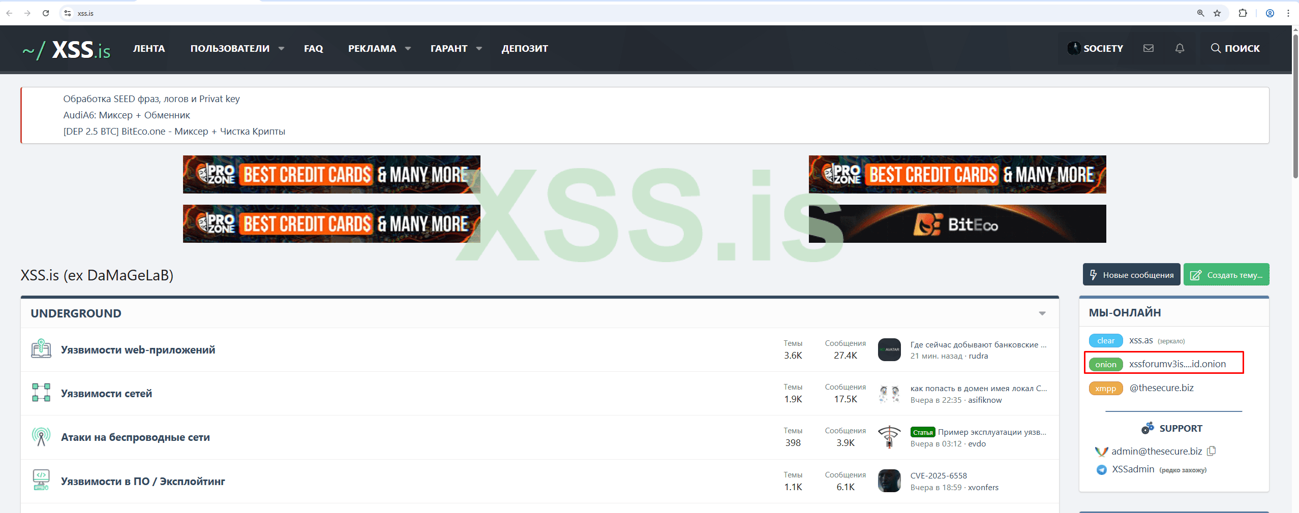Viewport: 1299px width, 513px height.
Task: Click the Уязвимости сетей network icon
Action: coord(41,393)
